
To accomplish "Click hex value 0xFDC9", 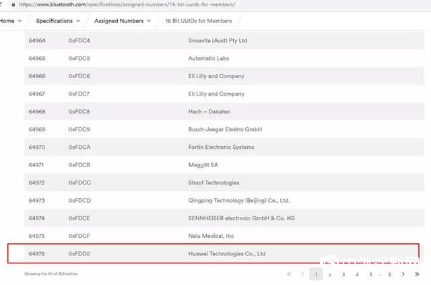I will [79, 129].
